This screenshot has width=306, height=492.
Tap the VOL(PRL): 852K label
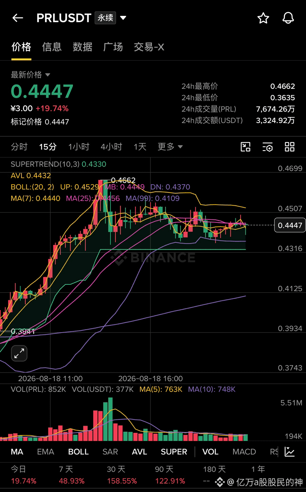(x=38, y=389)
